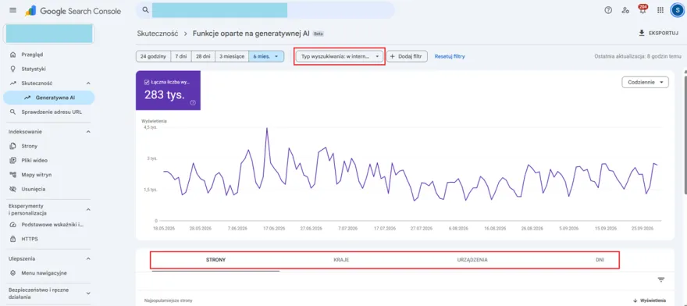The image size is (687, 306).
Task: Click the Beta label beside the title
Action: click(x=319, y=34)
